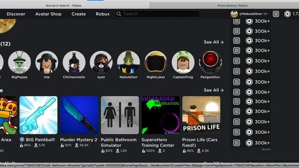Click the 13+ age label

[x=265, y=14]
